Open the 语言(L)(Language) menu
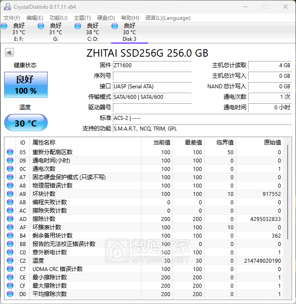The image size is (296, 304). (x=168, y=18)
